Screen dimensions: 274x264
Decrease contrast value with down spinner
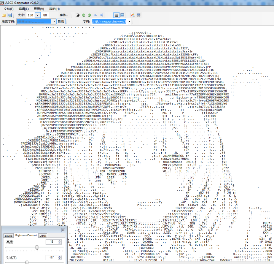[60, 258]
